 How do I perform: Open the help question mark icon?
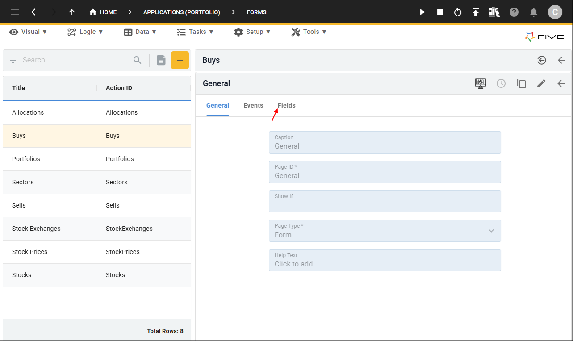click(514, 12)
